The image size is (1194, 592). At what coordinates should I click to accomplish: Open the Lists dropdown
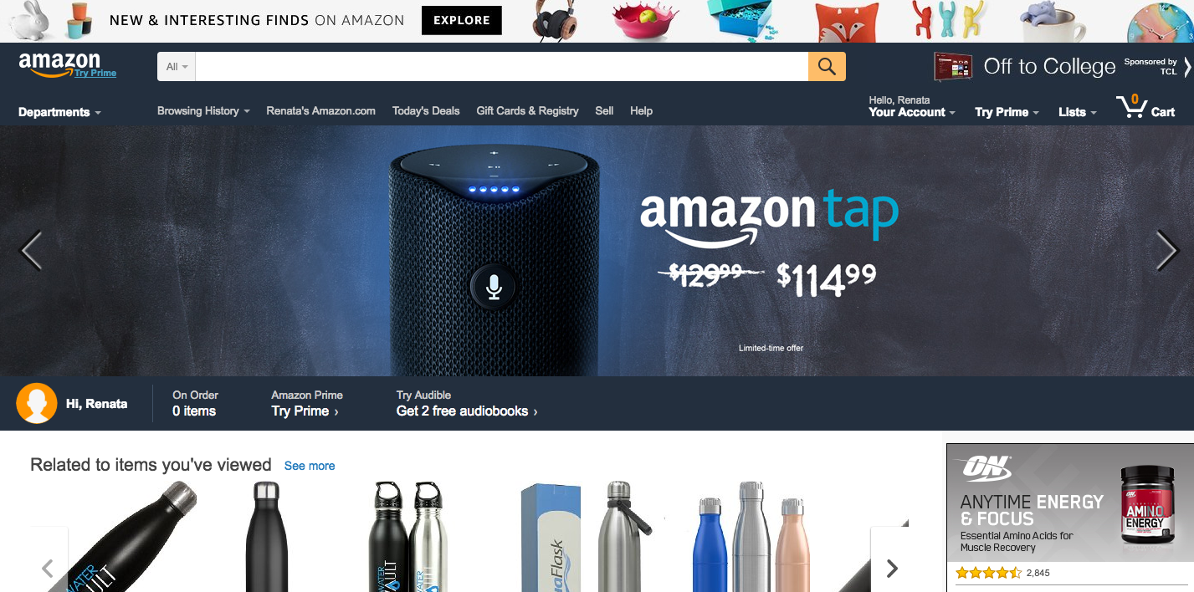click(x=1078, y=112)
